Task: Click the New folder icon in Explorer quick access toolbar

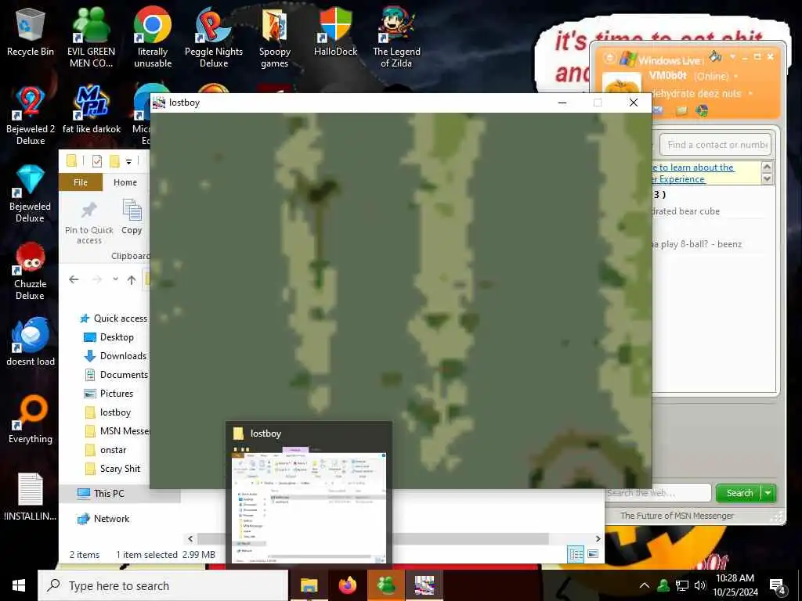Action: click(x=114, y=161)
